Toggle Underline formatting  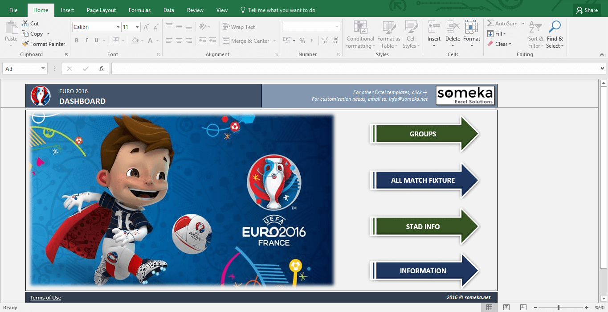click(x=97, y=41)
